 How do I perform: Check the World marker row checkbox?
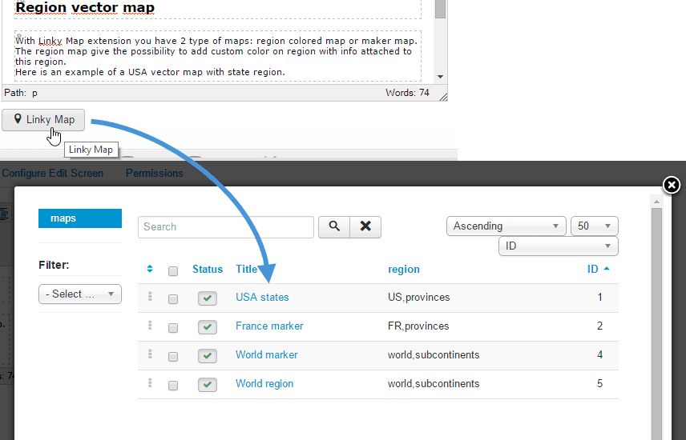(x=173, y=356)
